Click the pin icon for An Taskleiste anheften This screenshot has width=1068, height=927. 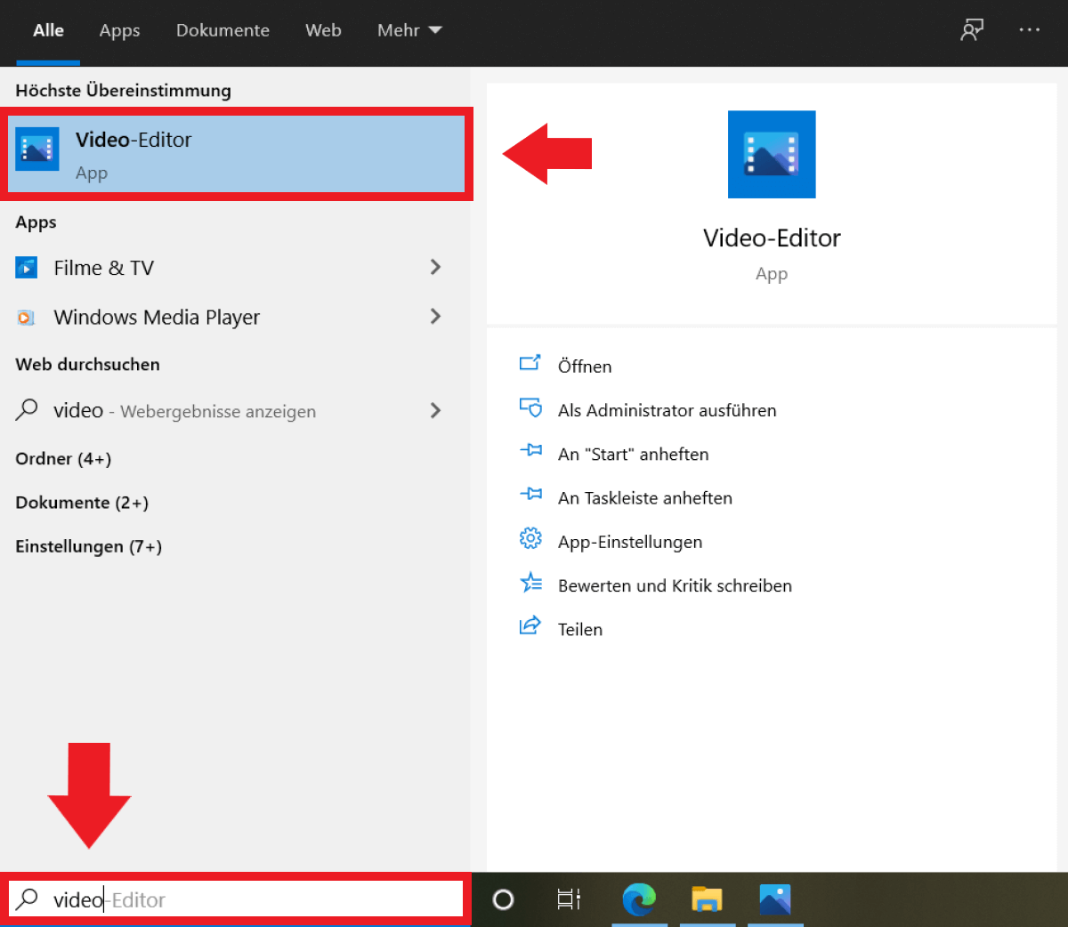[x=530, y=495]
